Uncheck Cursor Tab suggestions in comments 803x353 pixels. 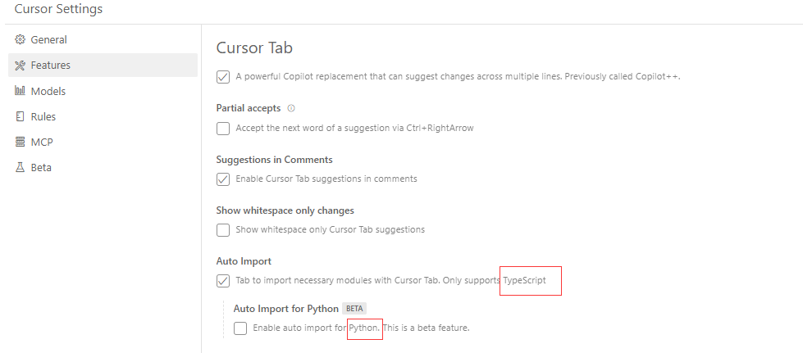pos(223,179)
